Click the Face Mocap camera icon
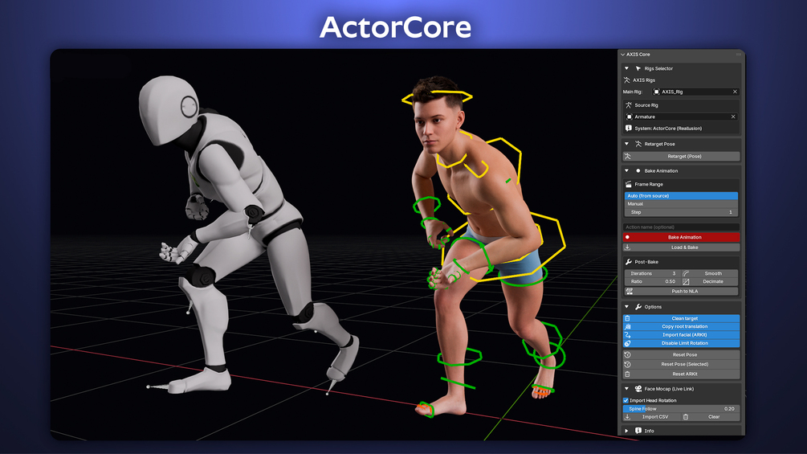The width and height of the screenshot is (807, 454). [638, 389]
